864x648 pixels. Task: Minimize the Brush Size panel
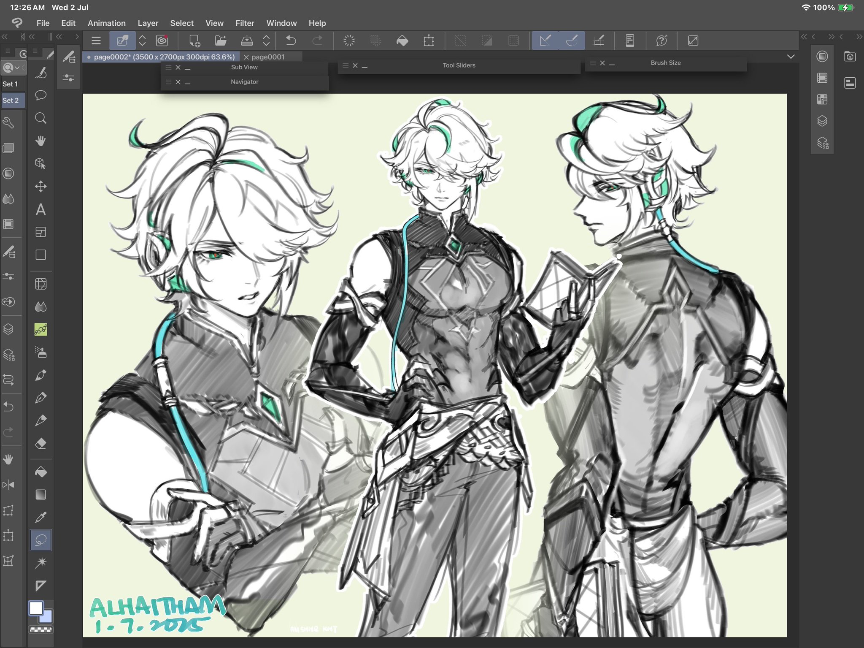pos(612,64)
